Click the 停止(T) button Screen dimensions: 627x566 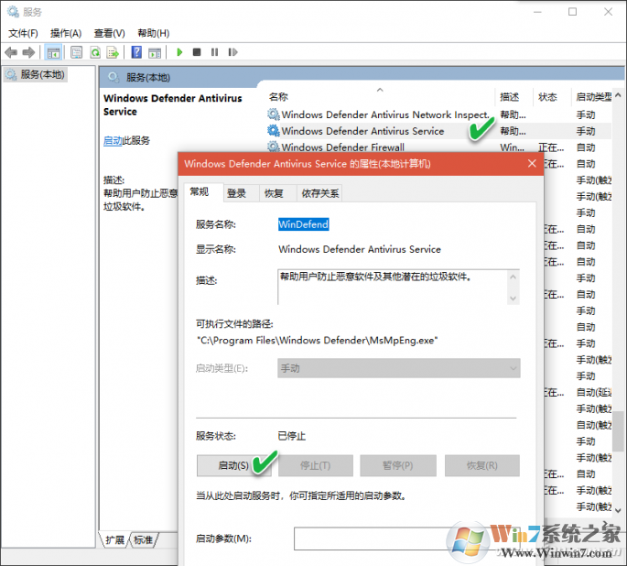point(316,465)
